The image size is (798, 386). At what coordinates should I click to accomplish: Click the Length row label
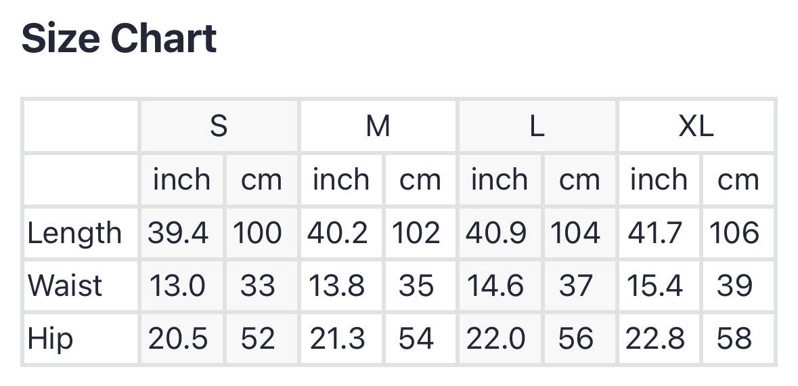coord(74,233)
